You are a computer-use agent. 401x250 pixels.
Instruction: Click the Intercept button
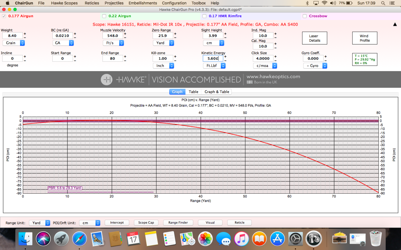(117, 223)
